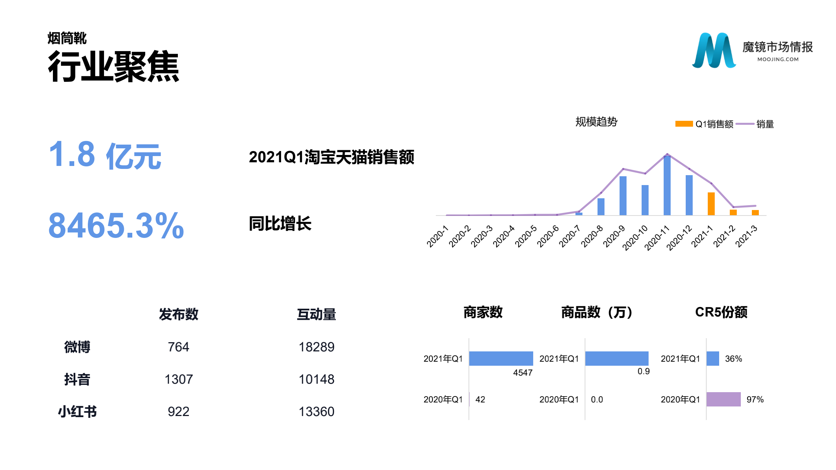Click the orange 2021-1 bar
Image resolution: width=836 pixels, height=470 pixels.
pyautogui.click(x=711, y=204)
